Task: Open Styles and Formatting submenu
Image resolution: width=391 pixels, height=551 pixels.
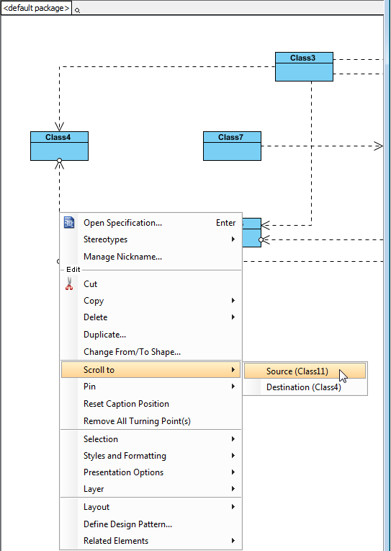Action: (151, 456)
